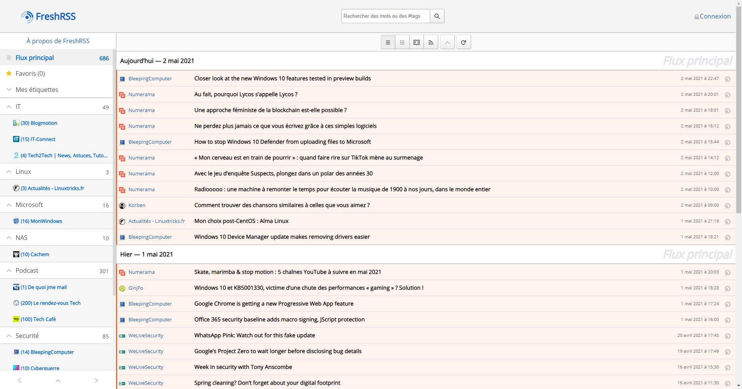Click WeLiveSecurity source of 'Spring cleaning?' article
Image resolution: width=742 pixels, height=389 pixels.
coord(146,383)
